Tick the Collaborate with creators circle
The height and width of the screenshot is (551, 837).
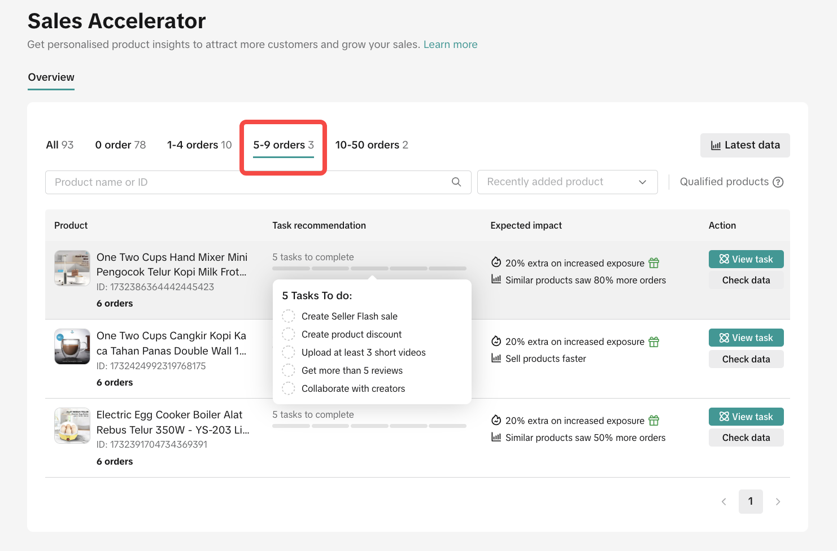click(x=288, y=388)
